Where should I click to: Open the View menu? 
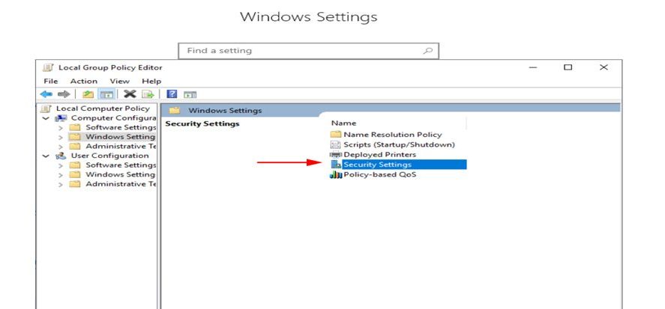[x=120, y=82]
